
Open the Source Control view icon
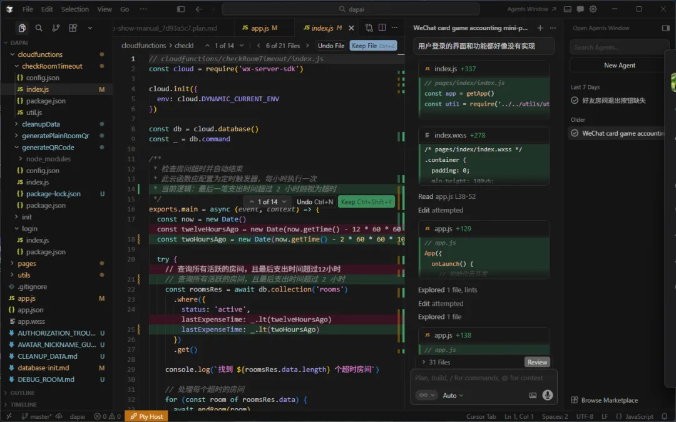(56, 28)
